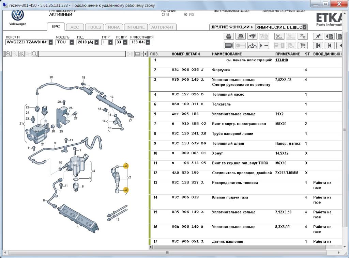Switch to the EPC tab
Screen dimensions: 349x258
(56, 27)
